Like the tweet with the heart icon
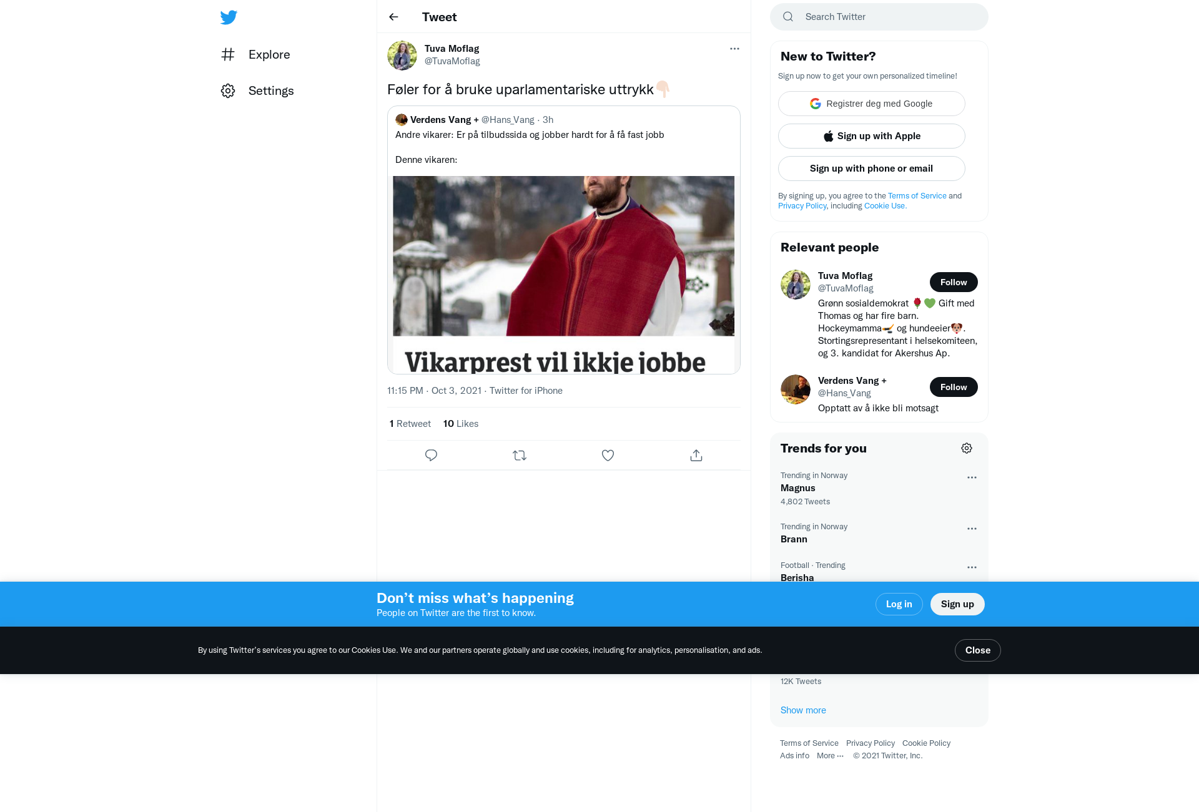The image size is (1199, 812). click(608, 456)
